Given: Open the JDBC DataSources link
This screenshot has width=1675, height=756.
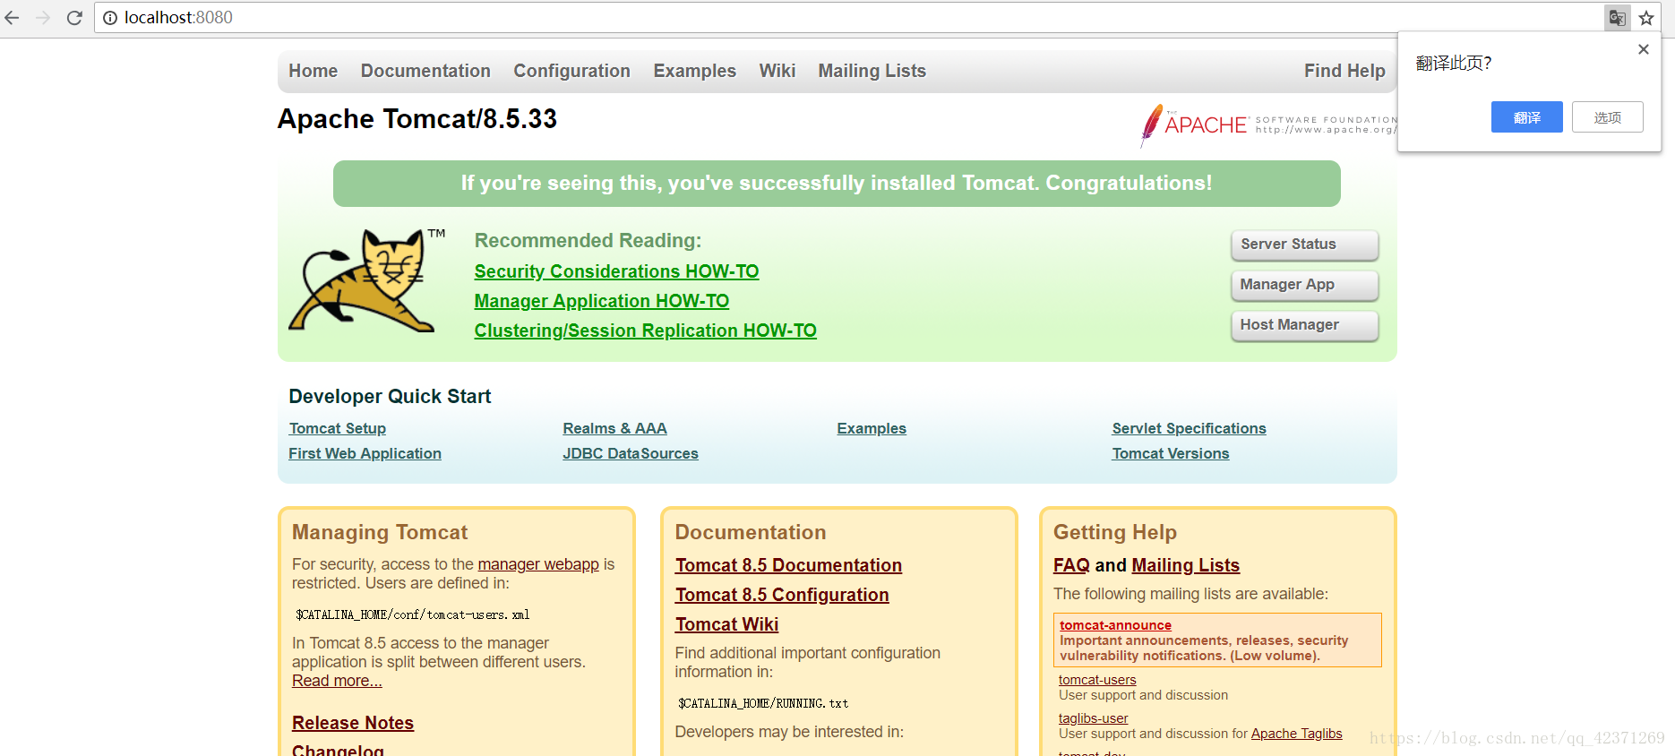Looking at the screenshot, I should [x=631, y=453].
